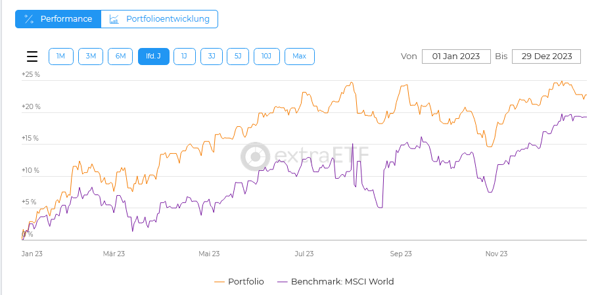Screen dimensions: 600x295
Task: Select the 3M time range
Action: [x=91, y=57]
